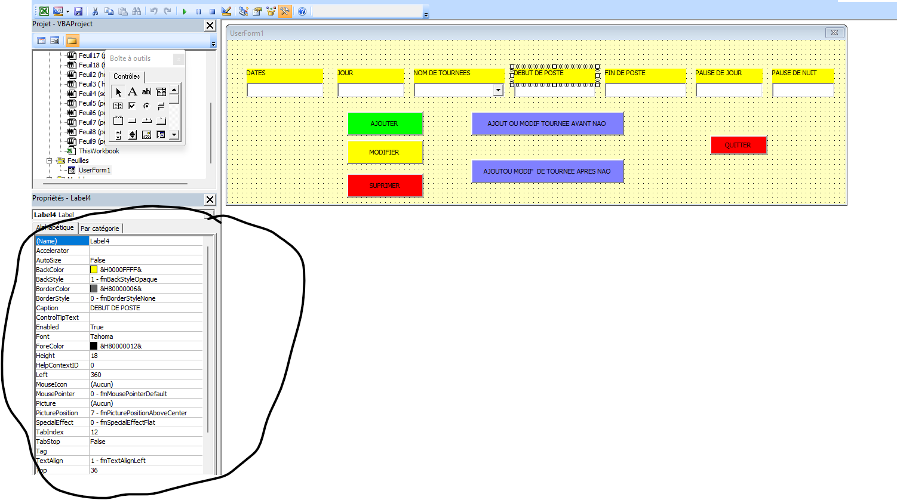Open the Label4 object selector dropdown
Image resolution: width=897 pixels, height=500 pixels.
click(209, 215)
